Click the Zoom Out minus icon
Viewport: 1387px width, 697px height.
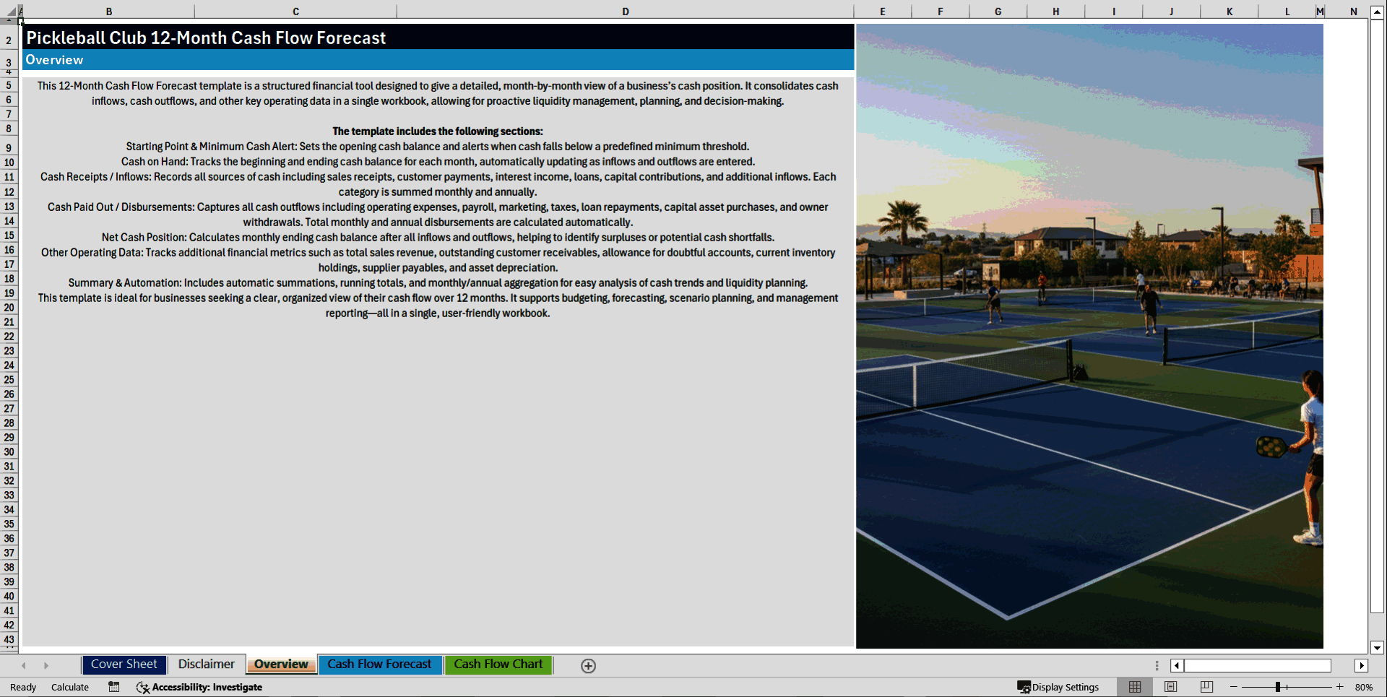click(x=1232, y=687)
